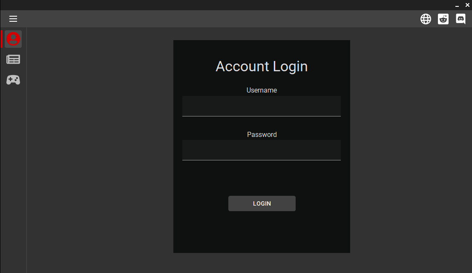Go to the Games controller section

pos(13,80)
